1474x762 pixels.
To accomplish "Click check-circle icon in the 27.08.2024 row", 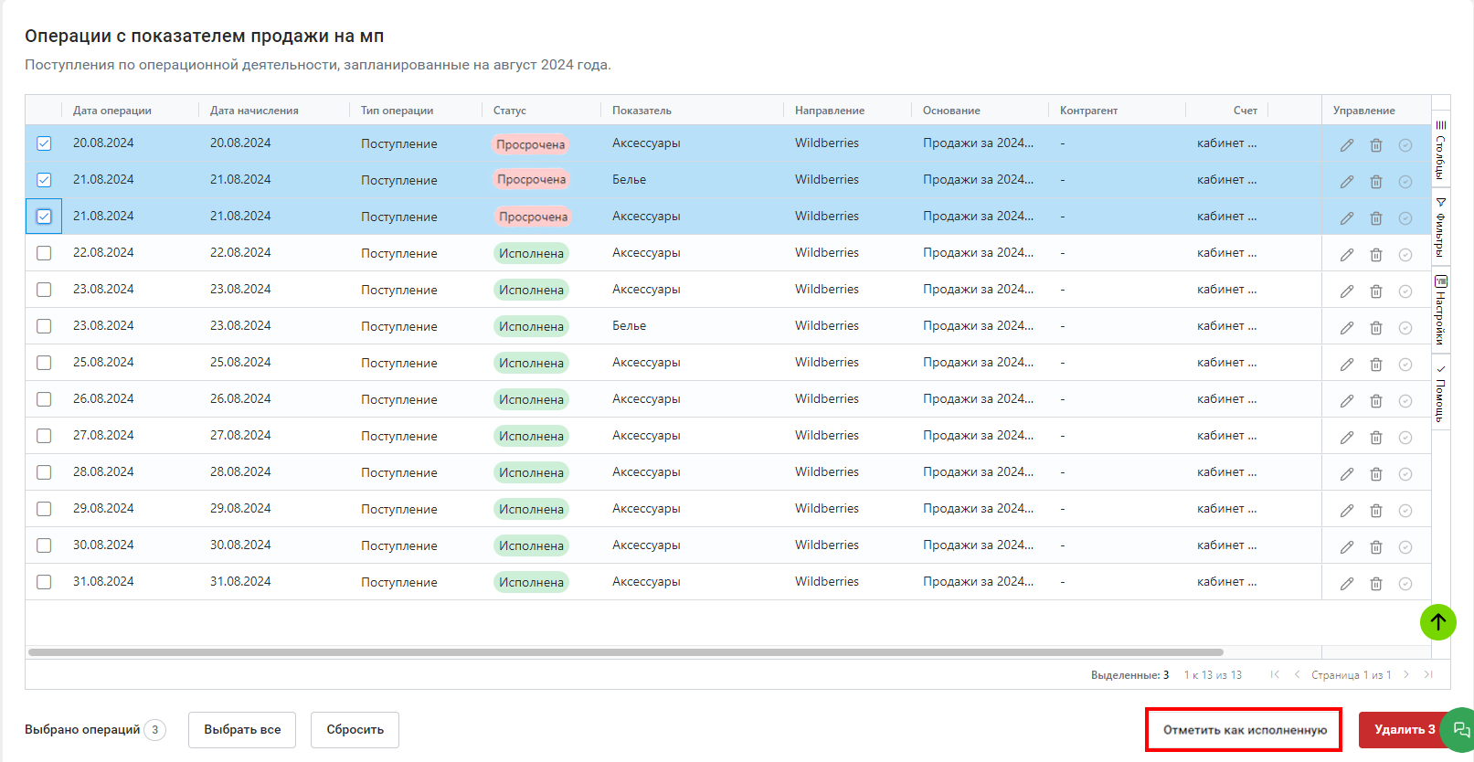I will (1405, 438).
